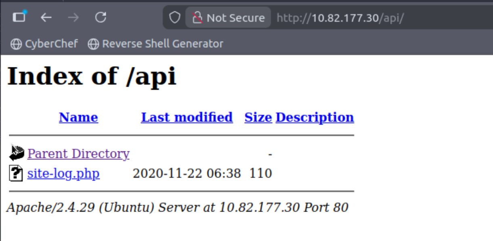Open the CyberChef bookmark
The height and width of the screenshot is (241, 493).
[x=44, y=44]
